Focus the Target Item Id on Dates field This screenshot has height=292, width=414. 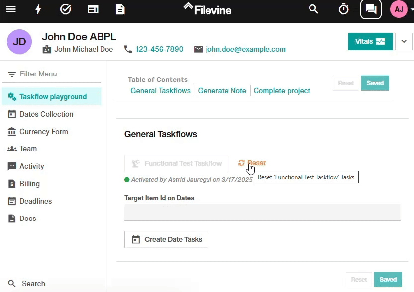tap(262, 212)
